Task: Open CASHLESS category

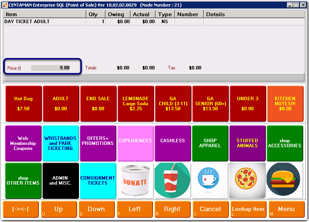Action: pyautogui.click(x=173, y=143)
